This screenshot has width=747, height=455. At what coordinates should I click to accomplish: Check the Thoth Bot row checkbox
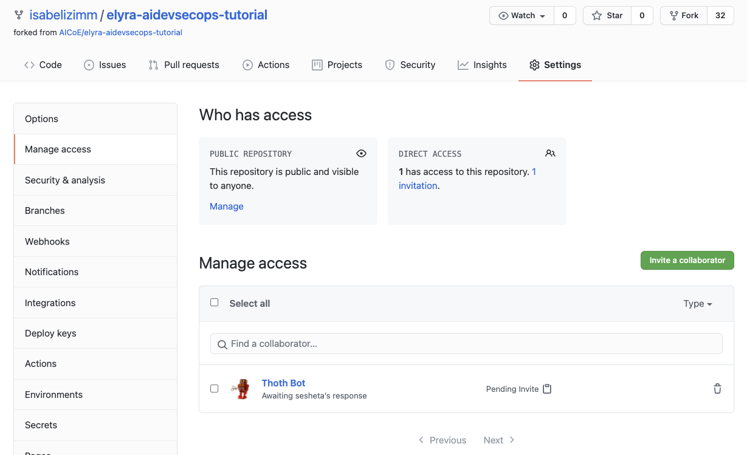click(214, 389)
